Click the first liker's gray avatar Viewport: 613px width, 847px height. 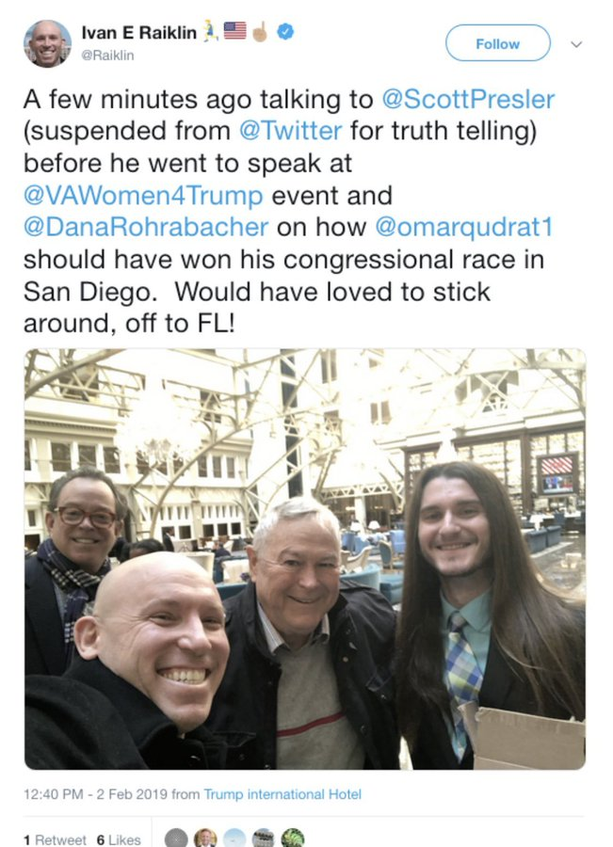[x=175, y=838]
